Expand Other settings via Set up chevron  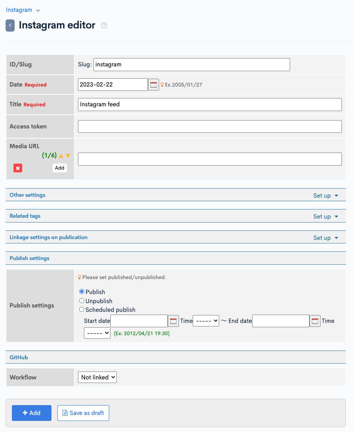(326, 195)
